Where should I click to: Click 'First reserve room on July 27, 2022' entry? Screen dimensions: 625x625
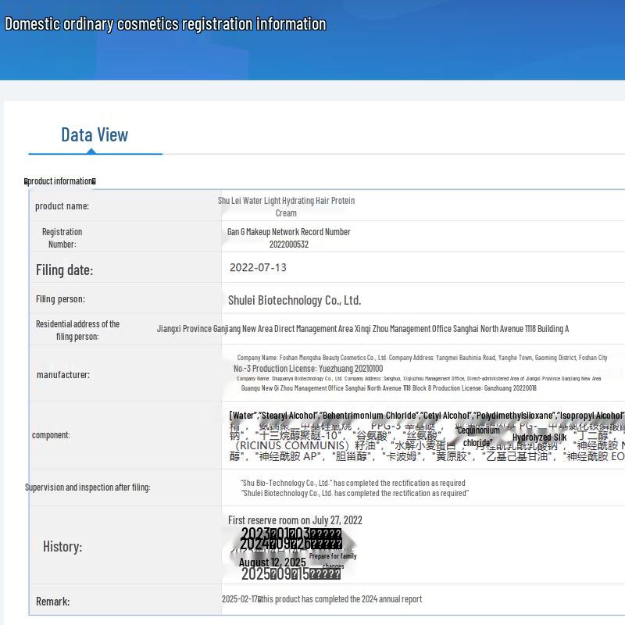coord(295,520)
